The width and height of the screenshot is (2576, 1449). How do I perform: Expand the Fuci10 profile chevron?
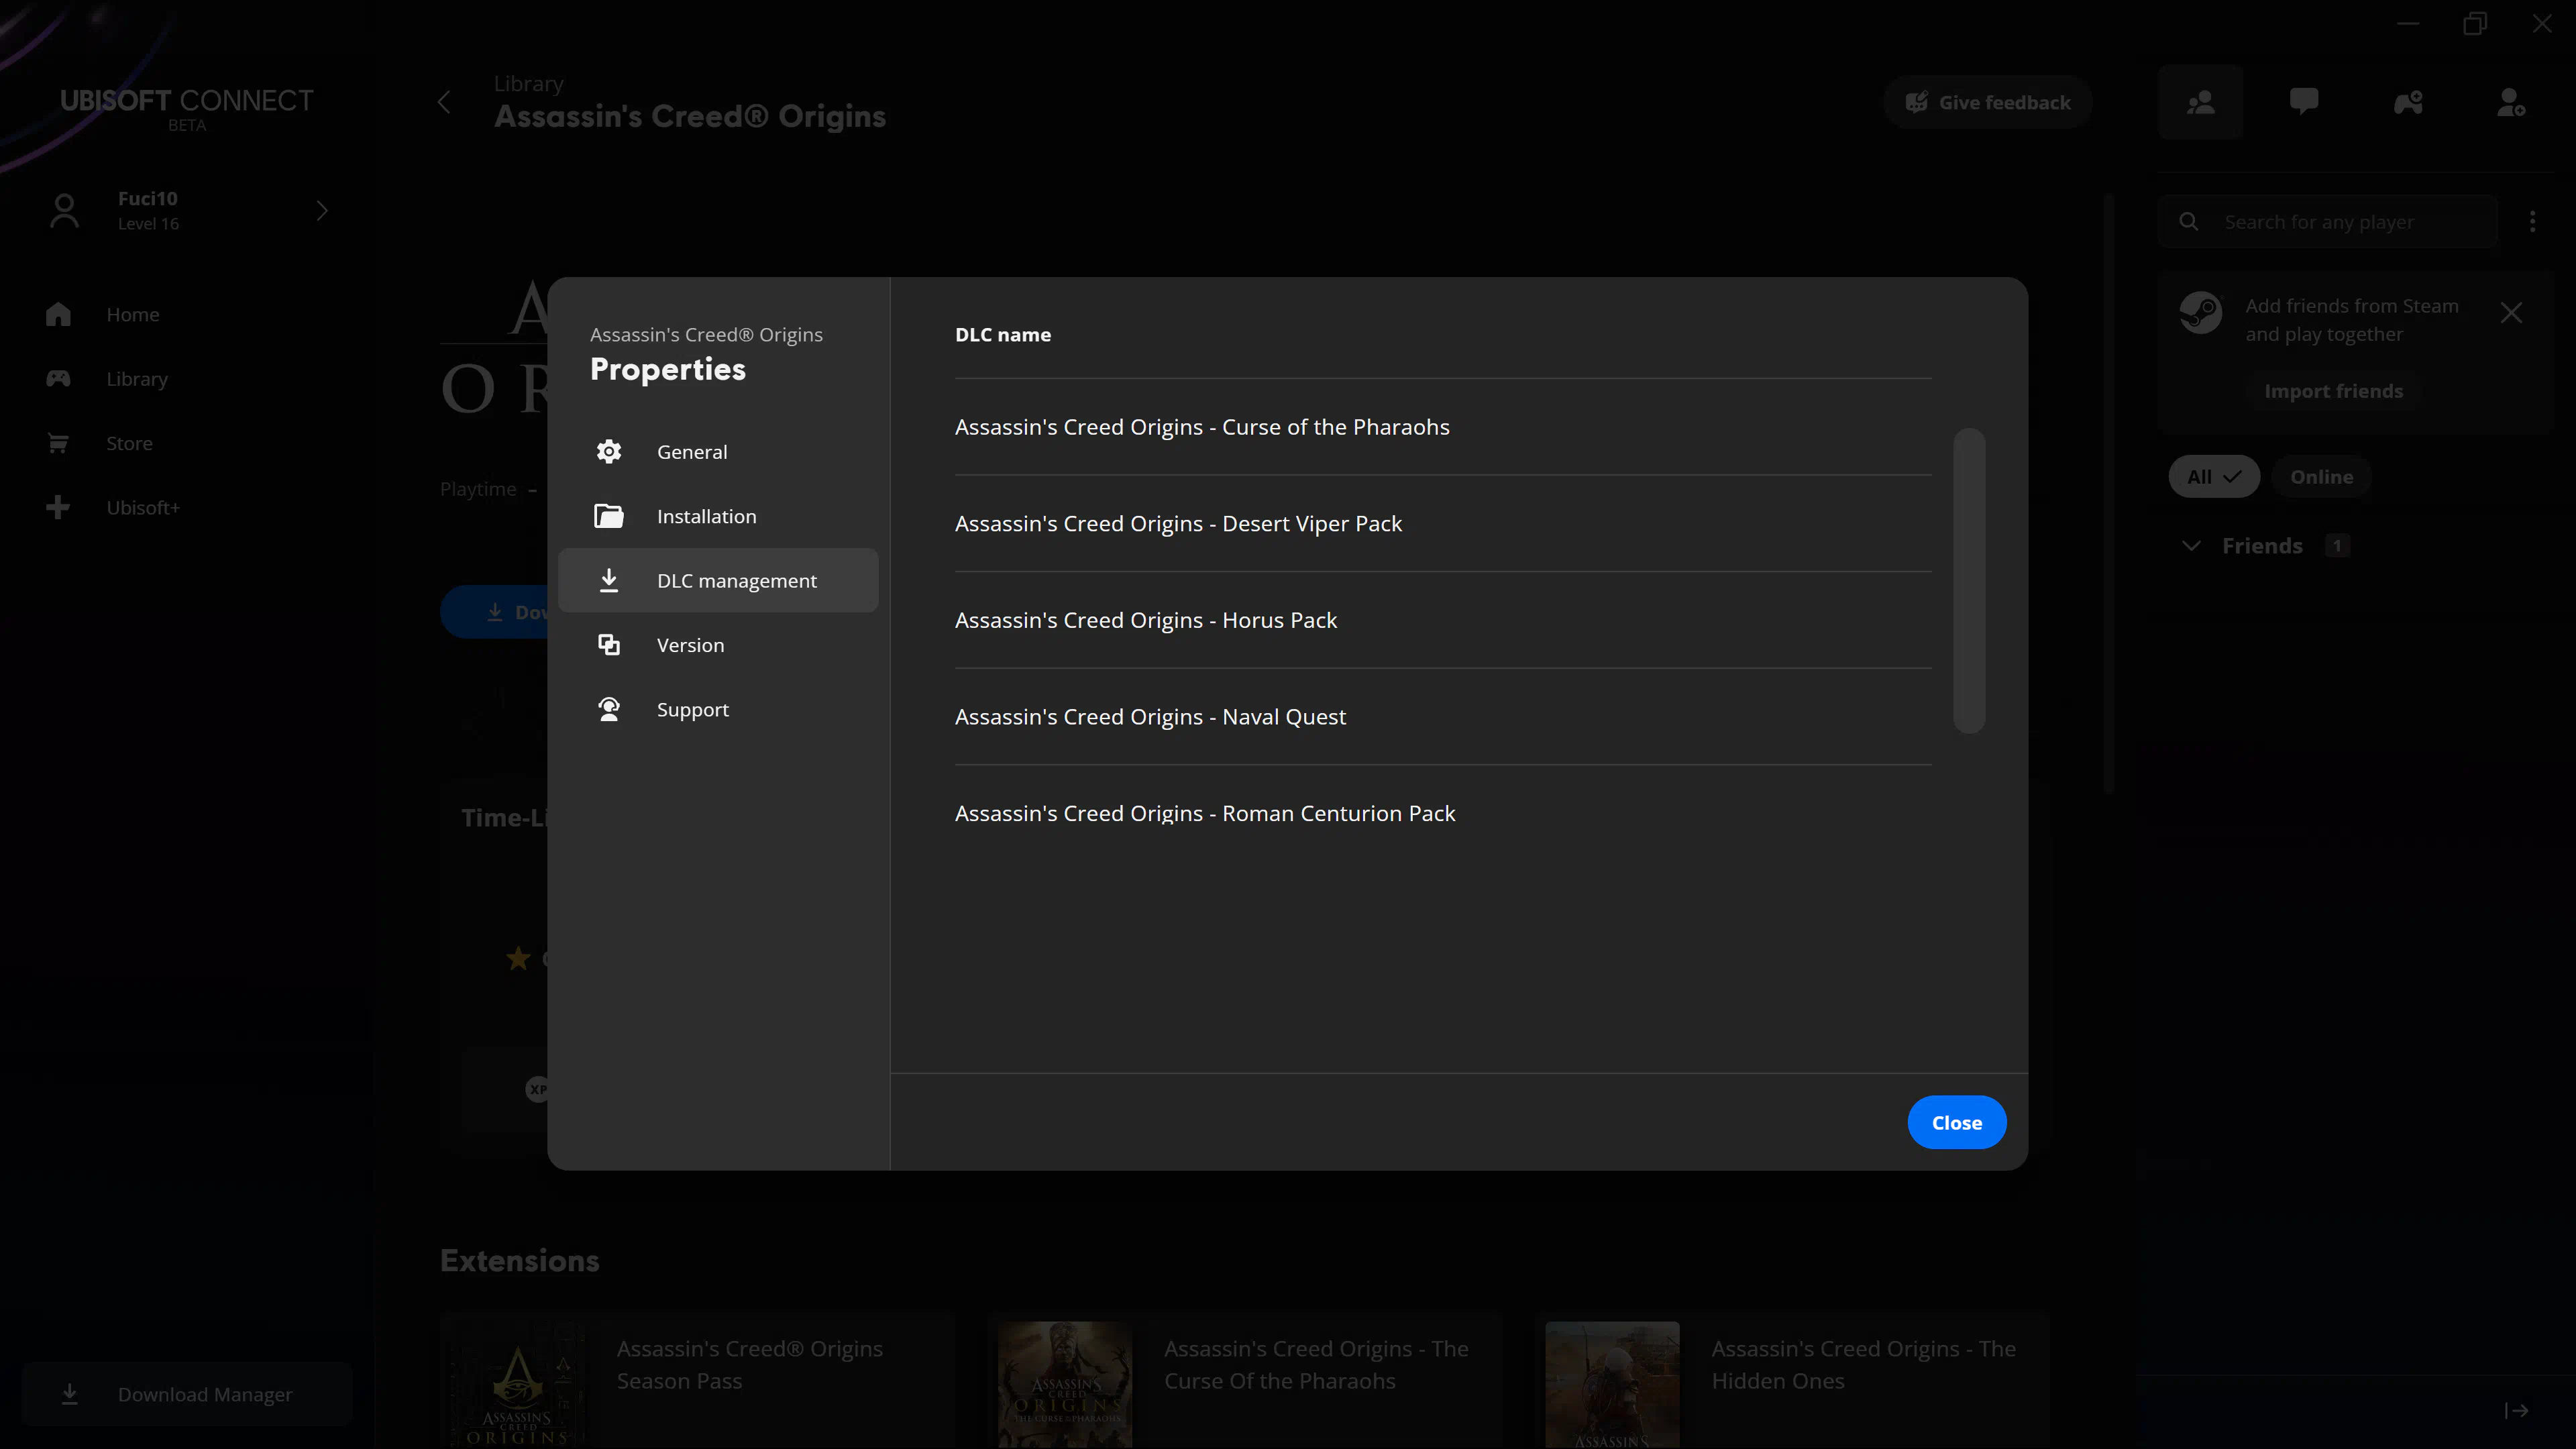322,210
